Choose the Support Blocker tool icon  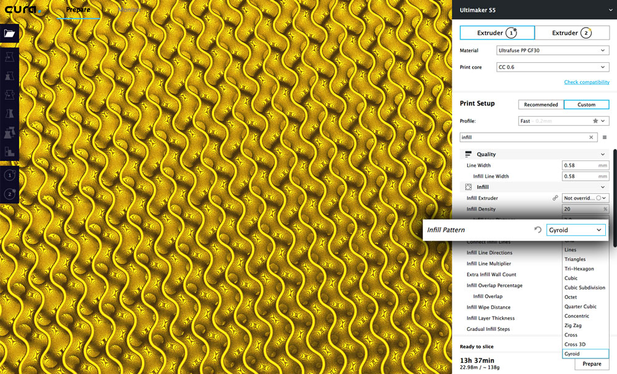coord(10,152)
